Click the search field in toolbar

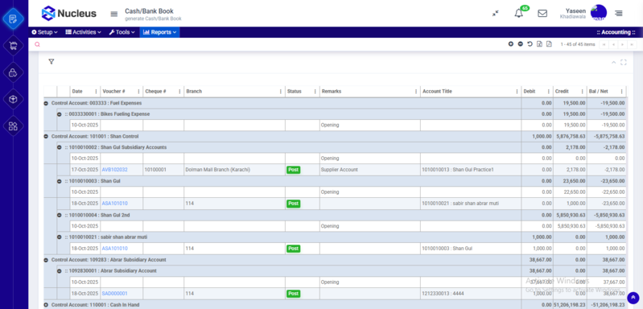tap(266, 44)
